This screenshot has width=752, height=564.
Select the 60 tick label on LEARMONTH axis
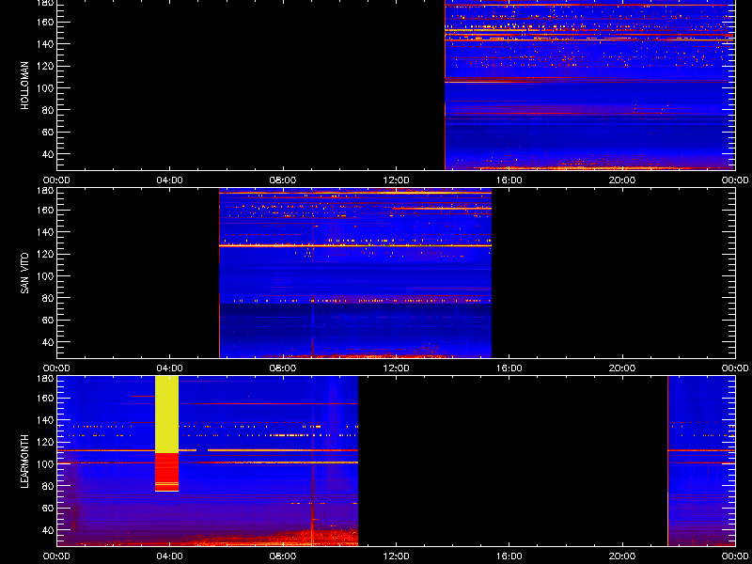(47, 509)
